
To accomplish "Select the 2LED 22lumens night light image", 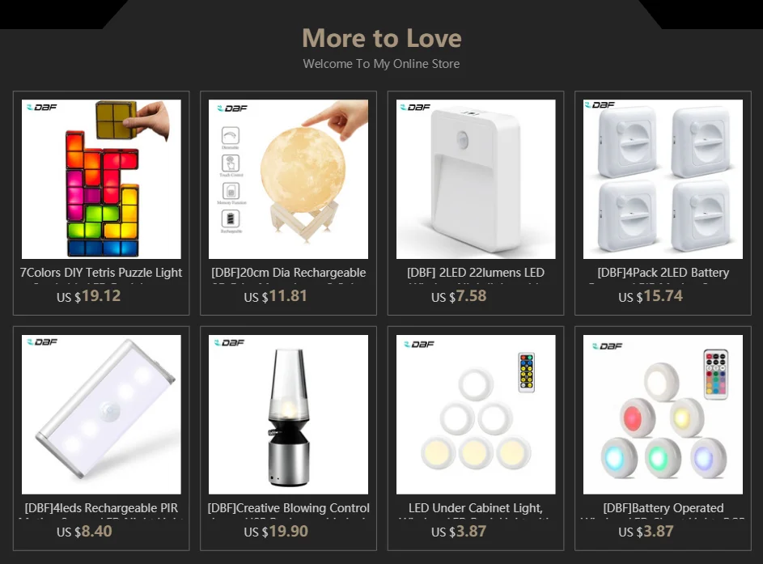I will (476, 179).
